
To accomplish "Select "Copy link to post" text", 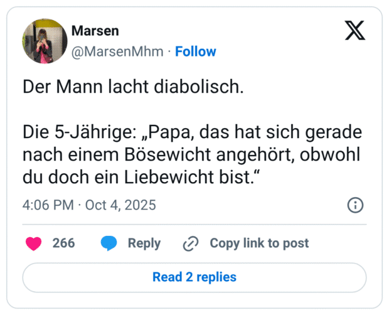I will pyautogui.click(x=258, y=243).
